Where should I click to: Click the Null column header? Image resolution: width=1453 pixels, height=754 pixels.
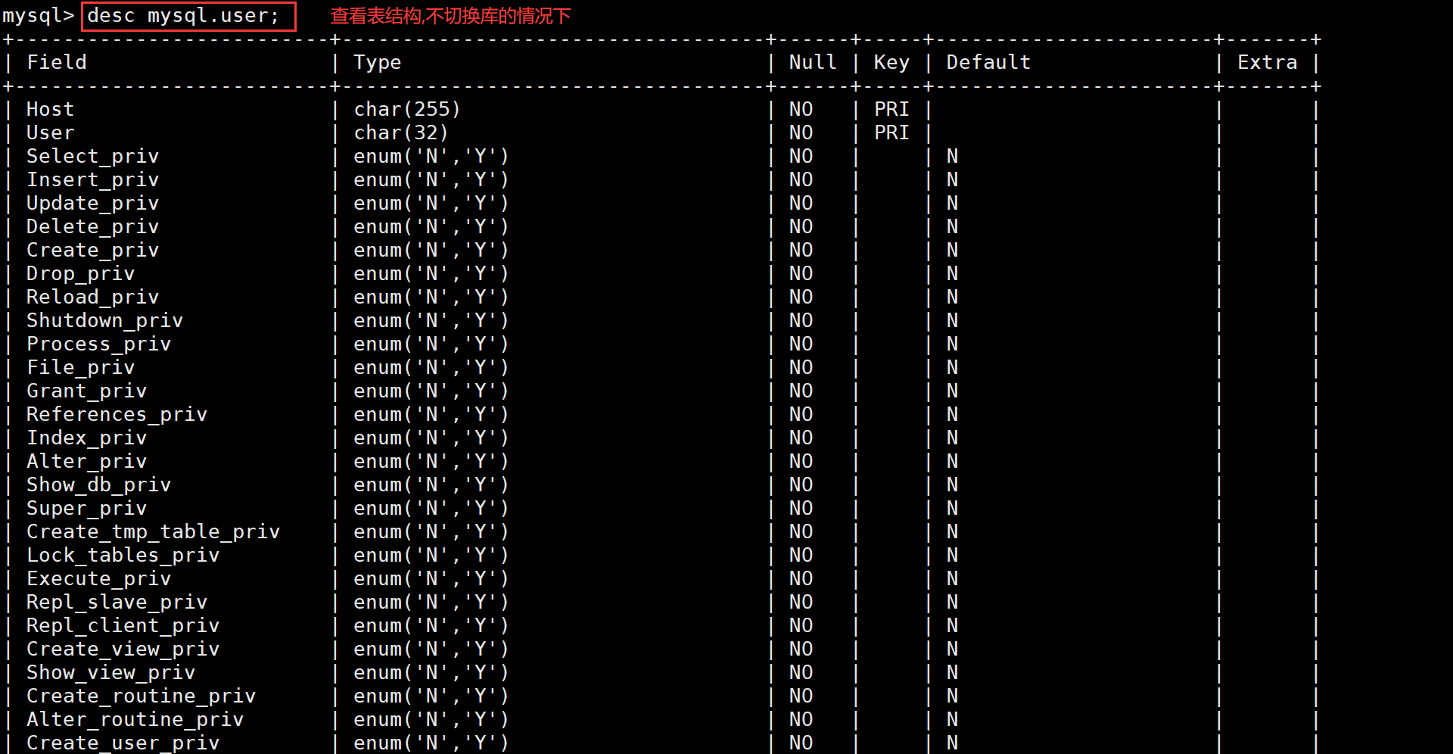point(813,62)
